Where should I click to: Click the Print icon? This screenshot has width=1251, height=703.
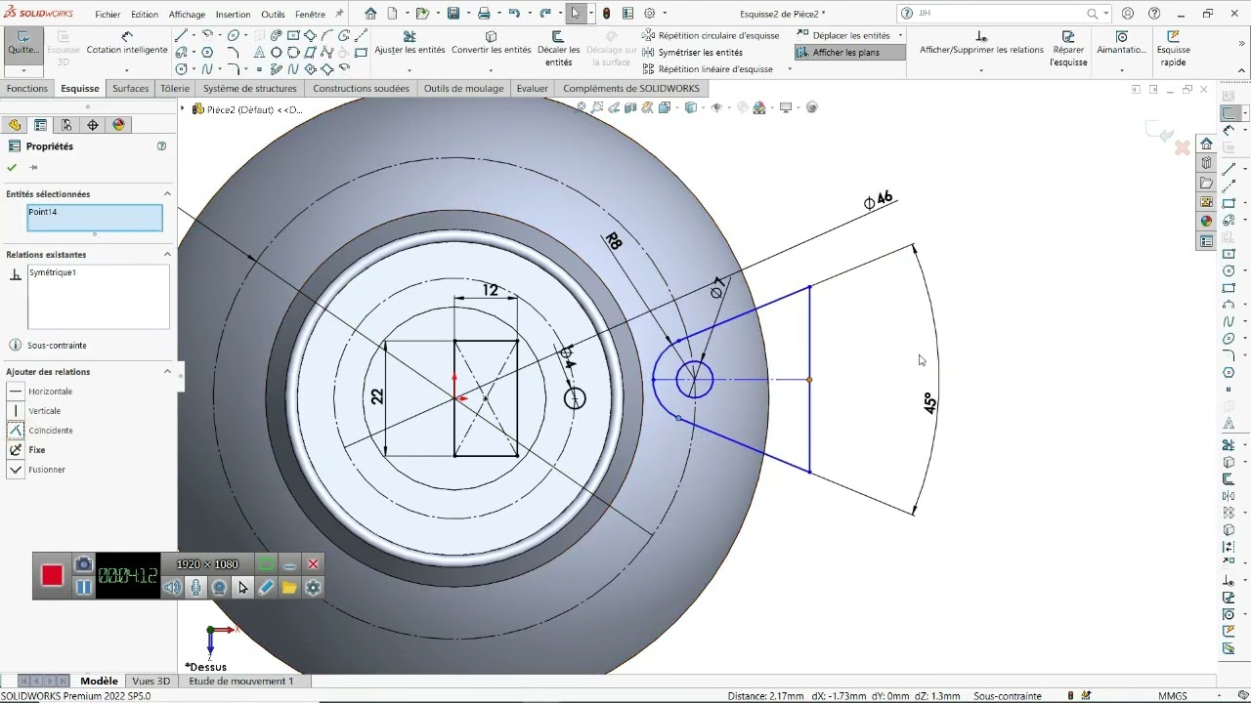pyautogui.click(x=484, y=14)
